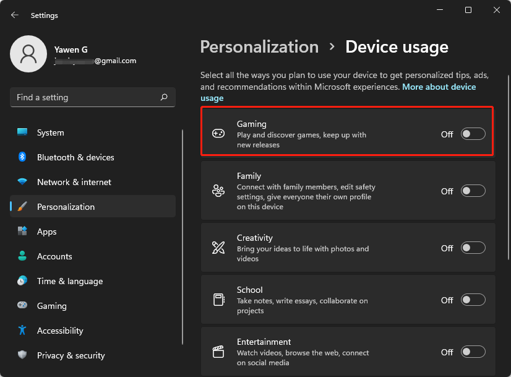The width and height of the screenshot is (511, 377).
Task: Open the System settings category
Action: coord(93,132)
